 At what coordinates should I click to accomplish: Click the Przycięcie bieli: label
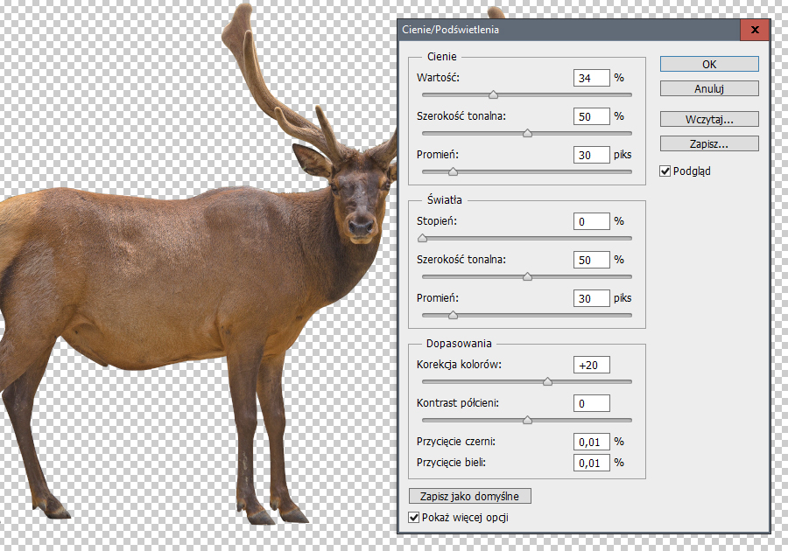coord(451,463)
